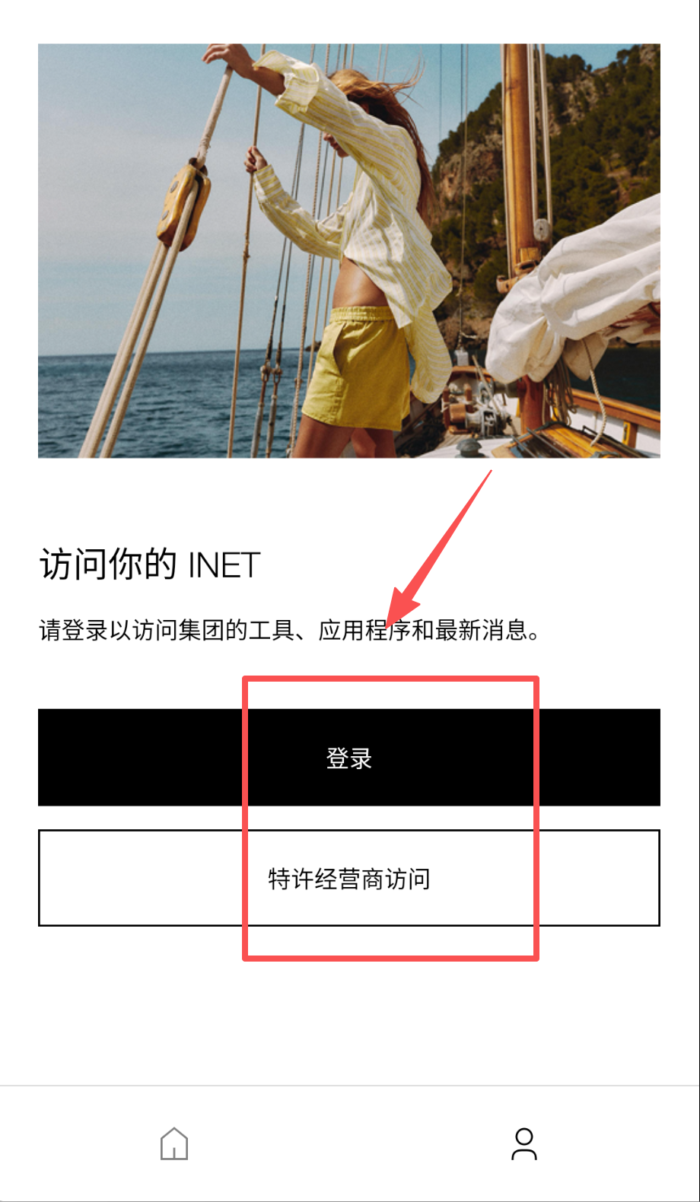Screen dimensions: 700x1202
Task: Click the word INET in heading
Action: (x=224, y=566)
